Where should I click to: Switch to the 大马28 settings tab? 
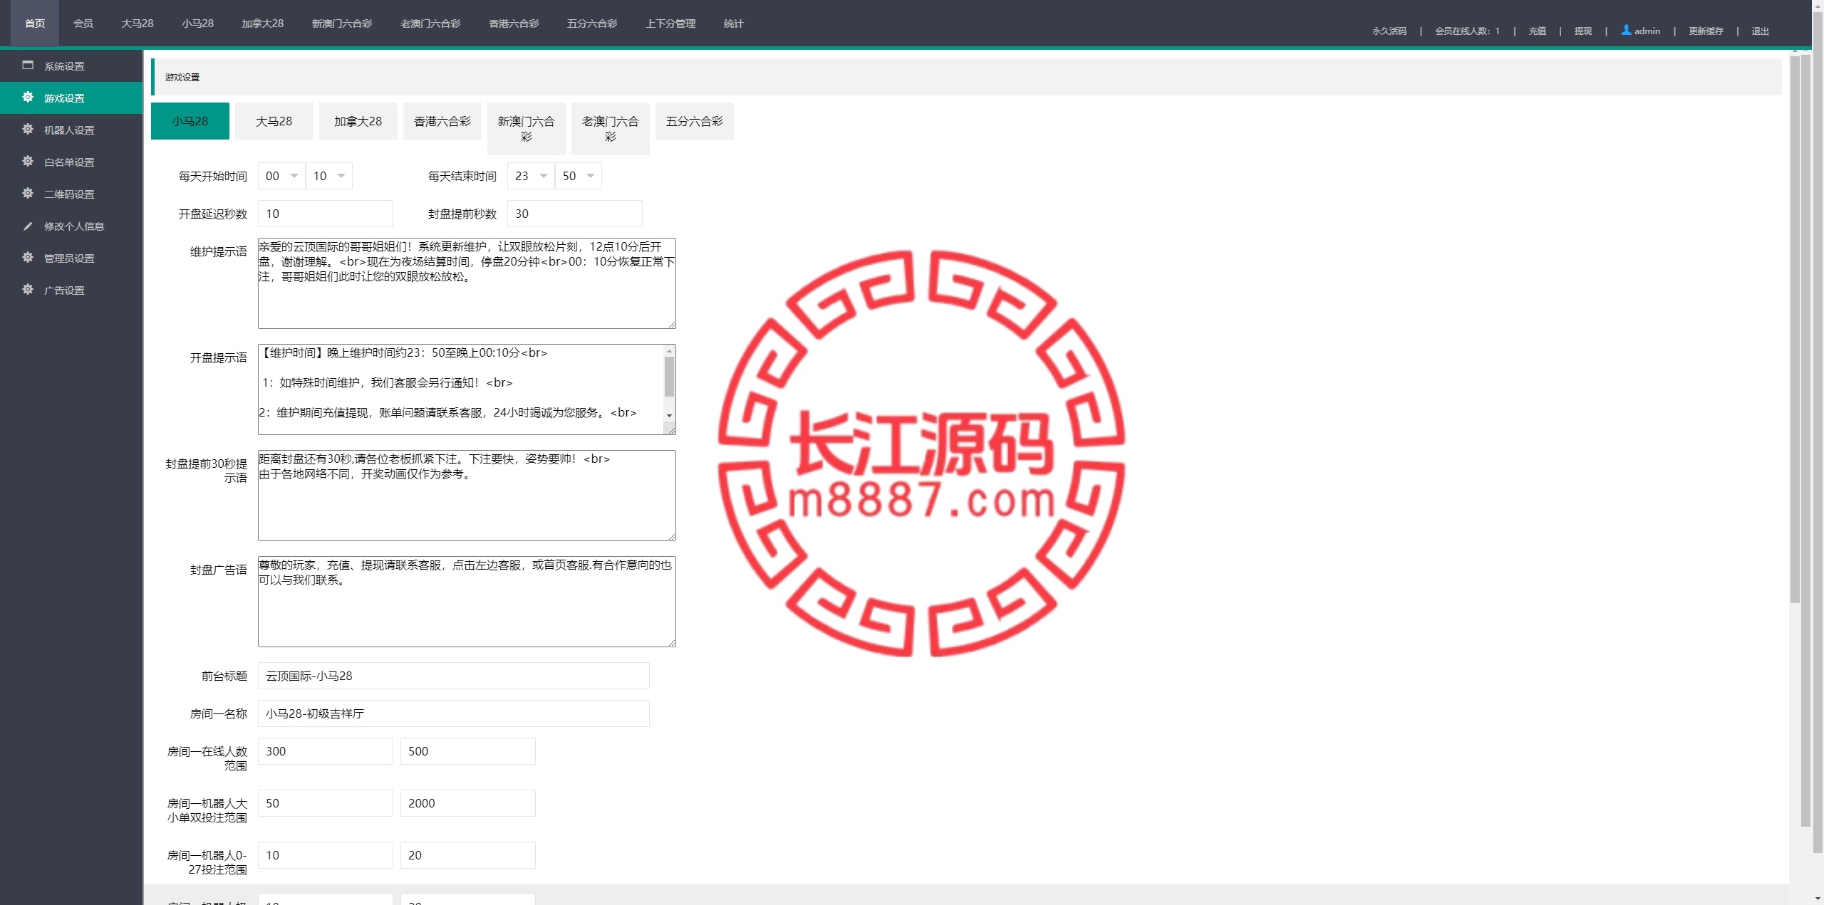click(x=274, y=121)
